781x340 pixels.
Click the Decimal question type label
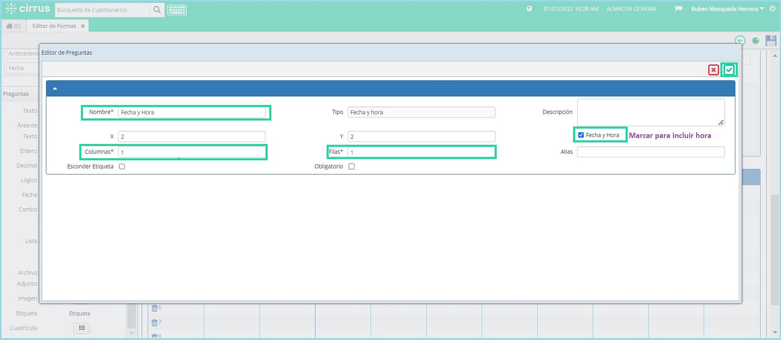(x=27, y=166)
